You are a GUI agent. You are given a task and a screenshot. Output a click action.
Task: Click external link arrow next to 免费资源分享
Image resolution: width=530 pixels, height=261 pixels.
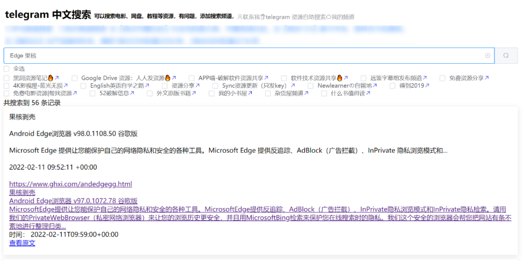click(487, 78)
